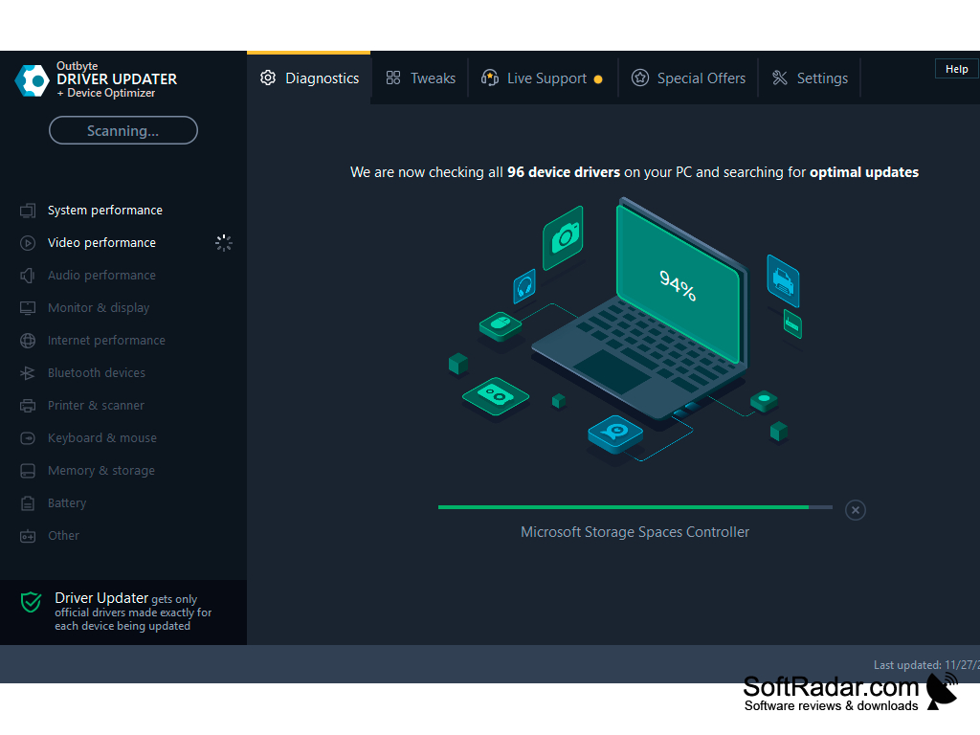
Task: Click the Live Support yellow status dot
Action: point(598,79)
